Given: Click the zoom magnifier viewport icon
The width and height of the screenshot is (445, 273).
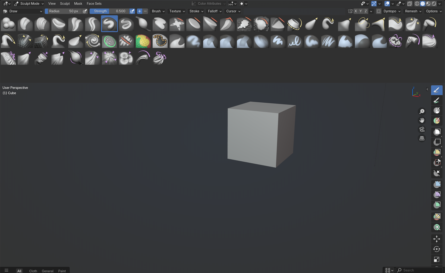Looking at the screenshot, I should pos(422,111).
